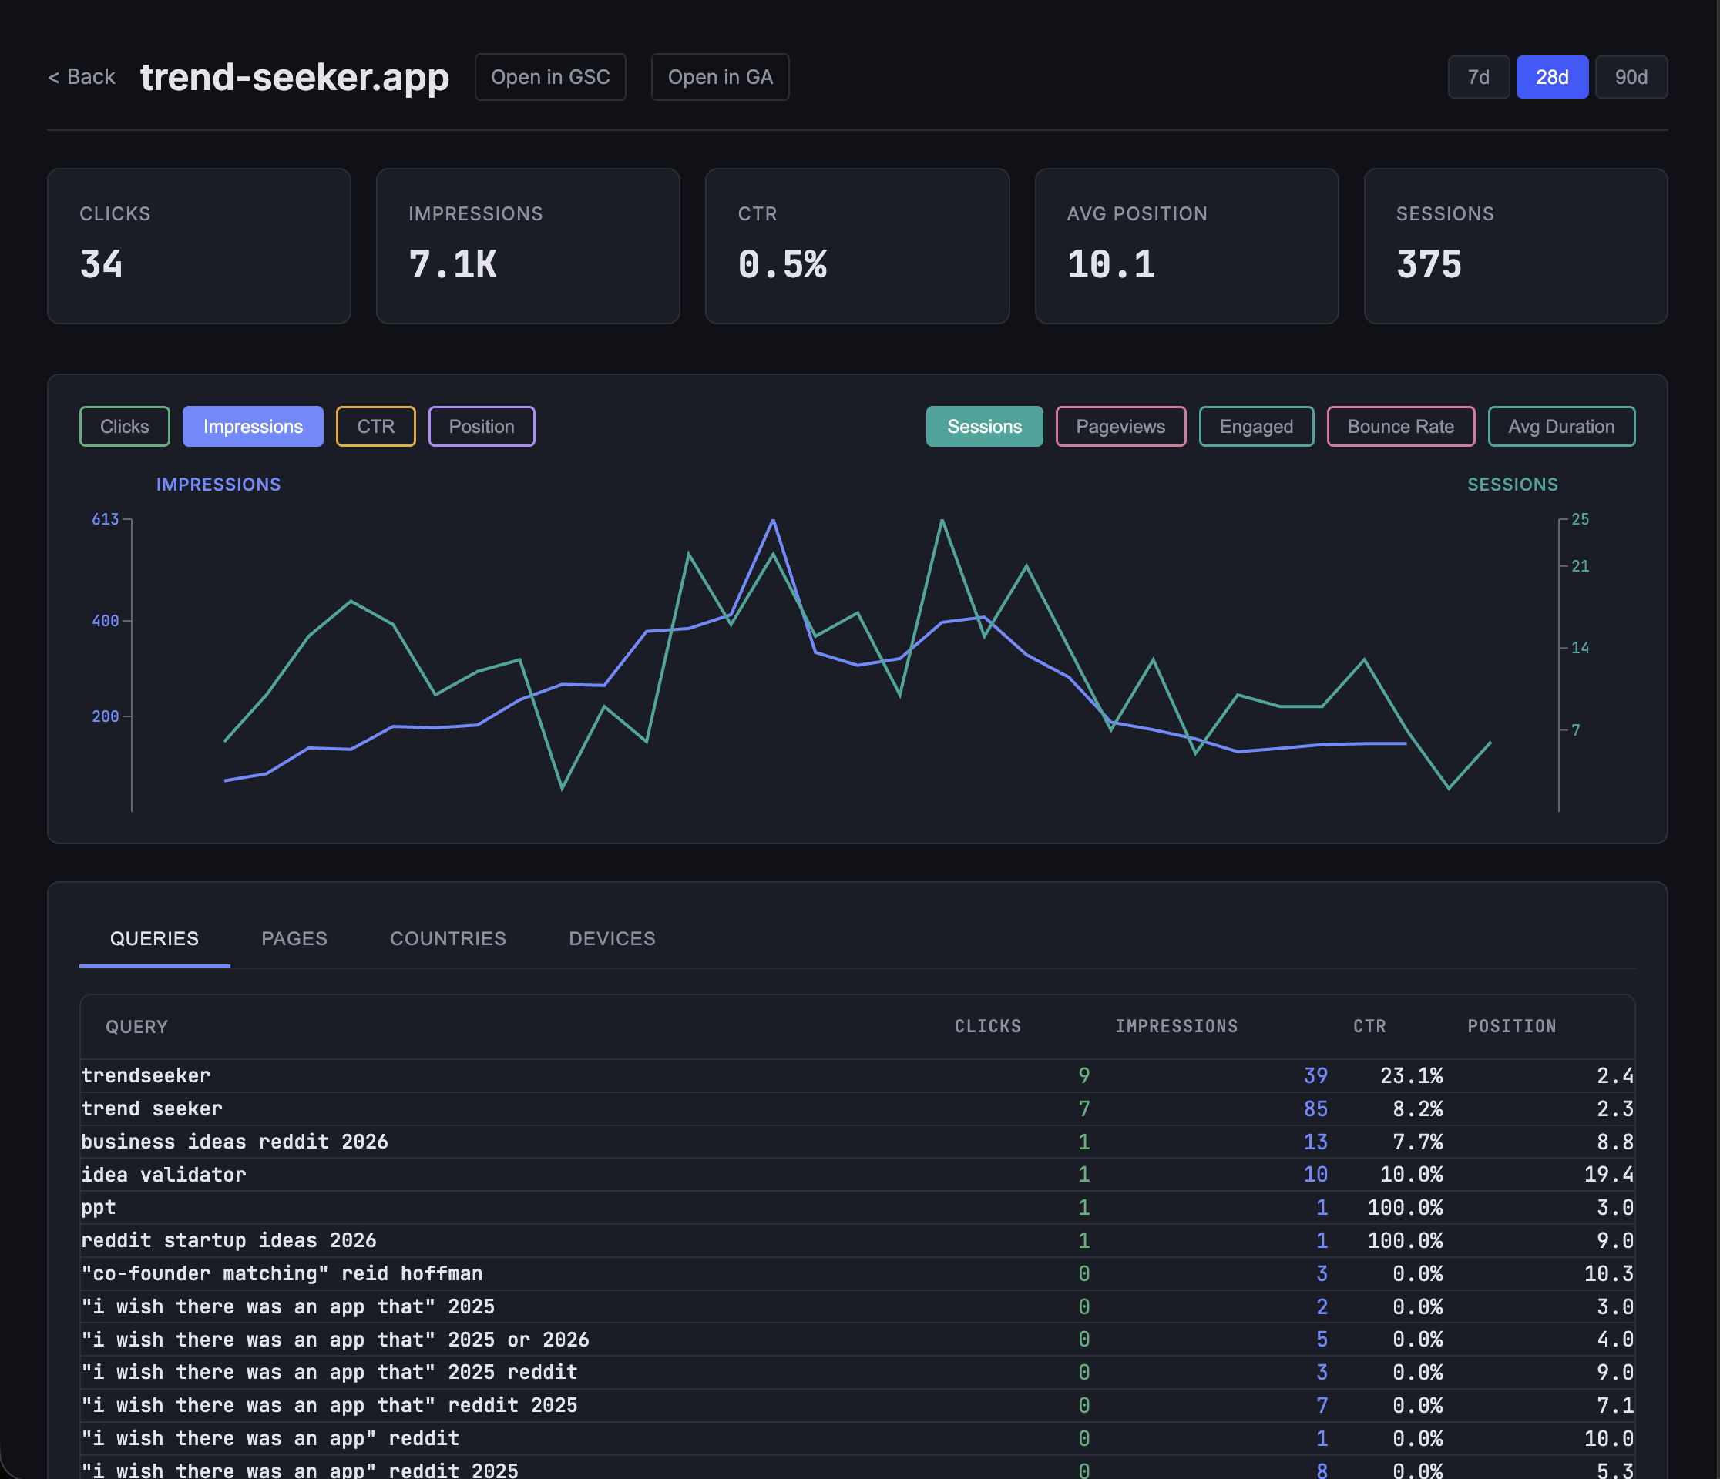Sort table by table CTR column header
Image resolution: width=1720 pixels, height=1479 pixels.
[1369, 1027]
